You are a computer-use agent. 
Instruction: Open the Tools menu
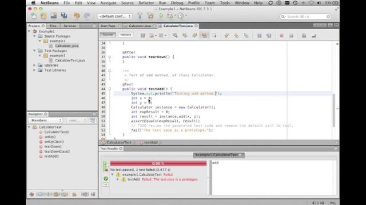click(225, 3)
